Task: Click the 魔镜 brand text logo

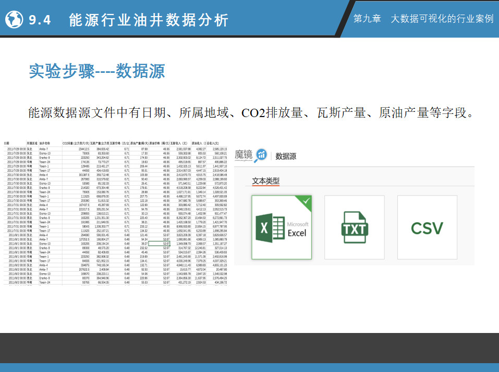Action: pos(244,155)
